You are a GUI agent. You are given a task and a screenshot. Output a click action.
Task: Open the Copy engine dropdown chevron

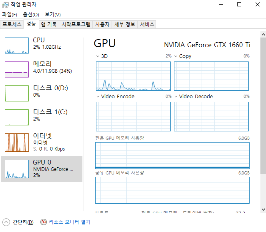pyautogui.click(x=176, y=56)
